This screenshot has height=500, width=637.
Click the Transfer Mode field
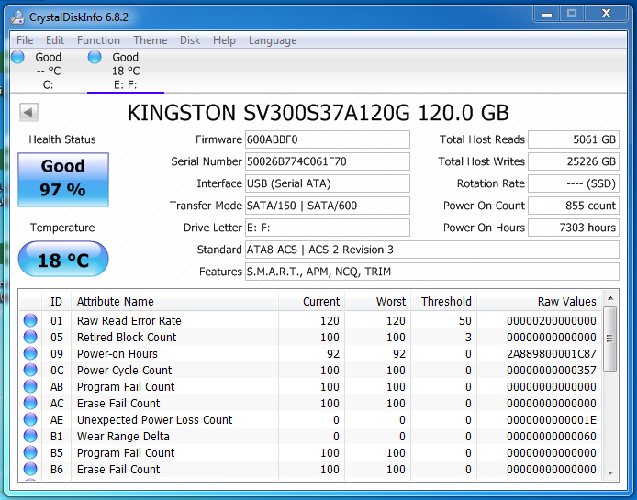(x=328, y=206)
